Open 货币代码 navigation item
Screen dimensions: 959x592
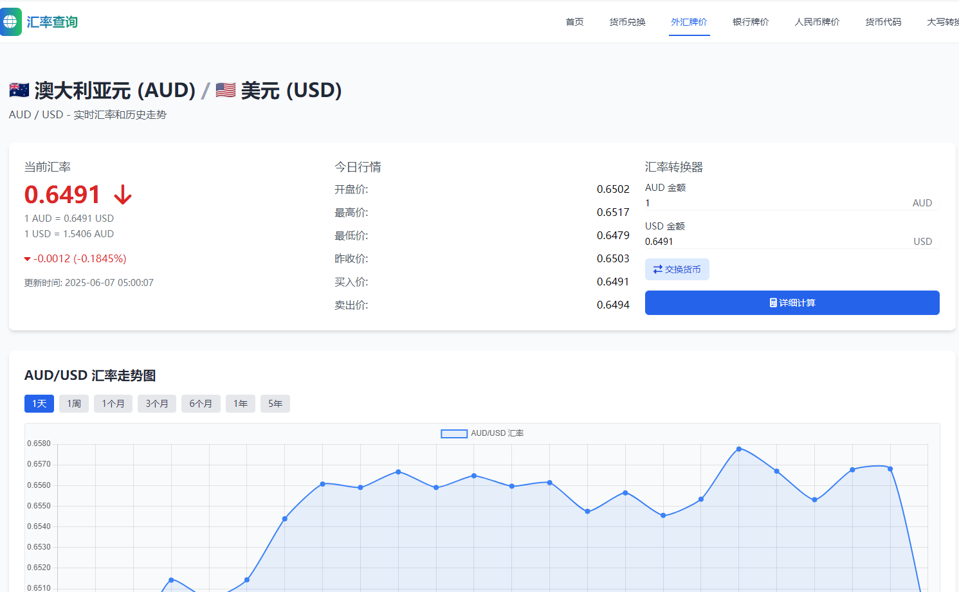tap(883, 22)
